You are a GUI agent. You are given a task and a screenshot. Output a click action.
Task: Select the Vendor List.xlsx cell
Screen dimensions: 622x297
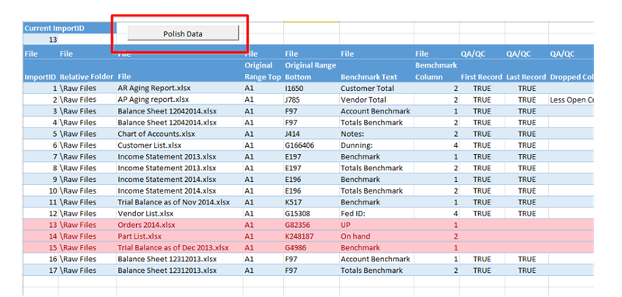[180, 213]
